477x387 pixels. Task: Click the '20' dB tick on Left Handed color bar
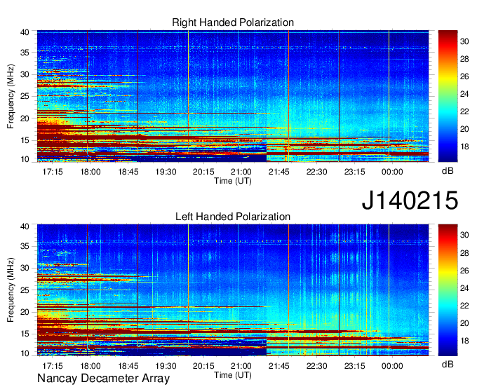pos(464,323)
